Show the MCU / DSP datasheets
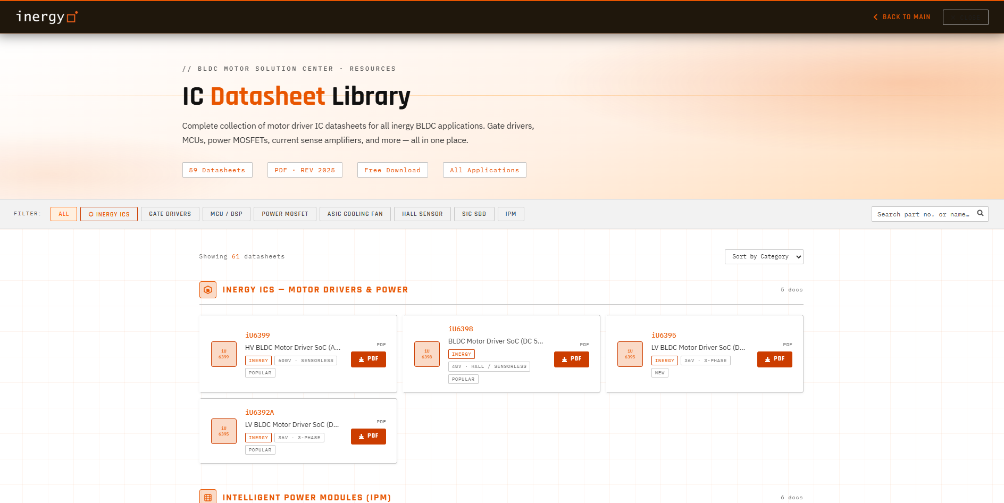Viewport: 1004px width, 503px height. click(227, 214)
